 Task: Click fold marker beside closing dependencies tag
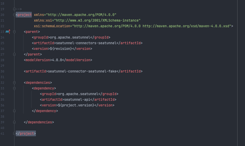14,122
